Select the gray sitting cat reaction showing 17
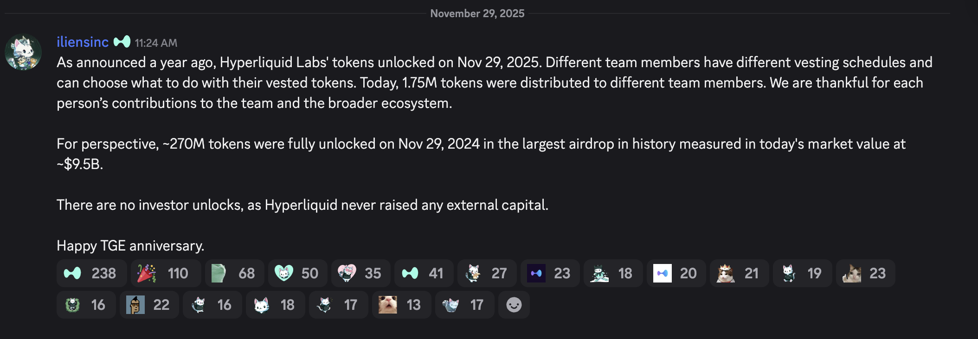This screenshot has width=978, height=339. pyautogui.click(x=464, y=305)
